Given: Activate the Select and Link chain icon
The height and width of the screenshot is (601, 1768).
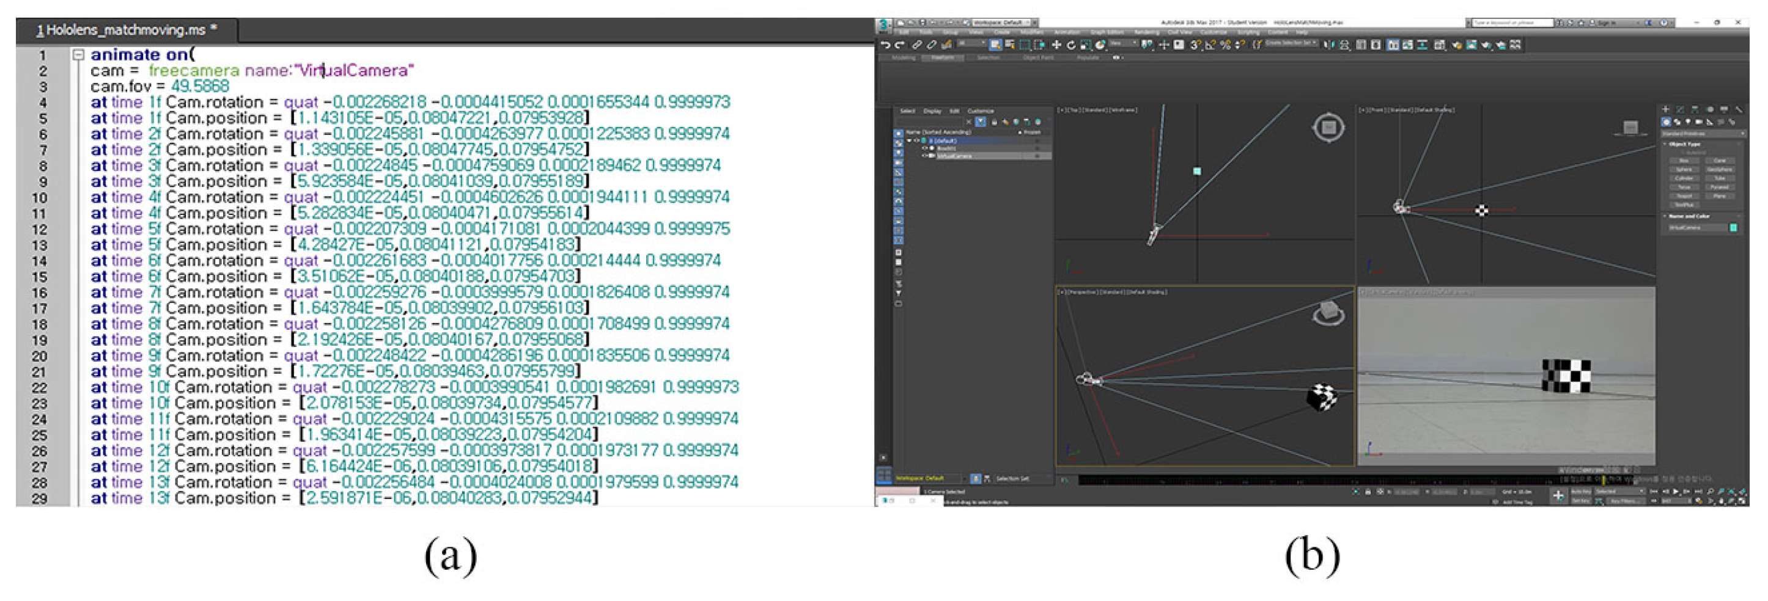Looking at the screenshot, I should pos(916,45).
